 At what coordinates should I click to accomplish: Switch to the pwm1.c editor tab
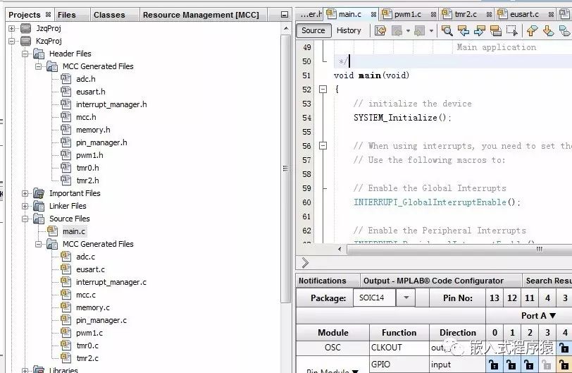(x=407, y=15)
